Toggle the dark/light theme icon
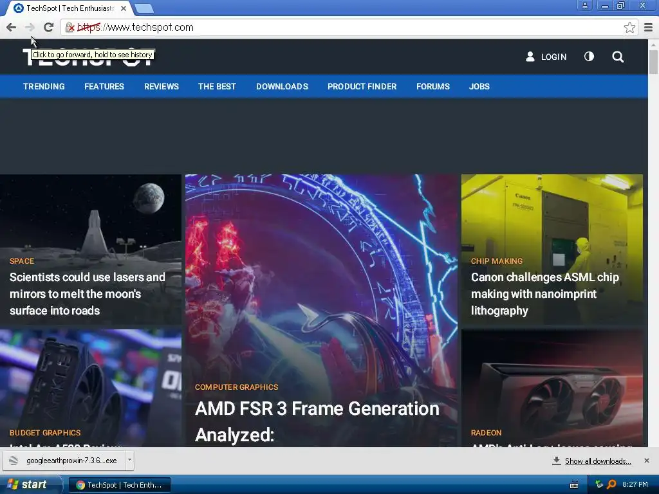The height and width of the screenshot is (494, 659). pyautogui.click(x=589, y=57)
